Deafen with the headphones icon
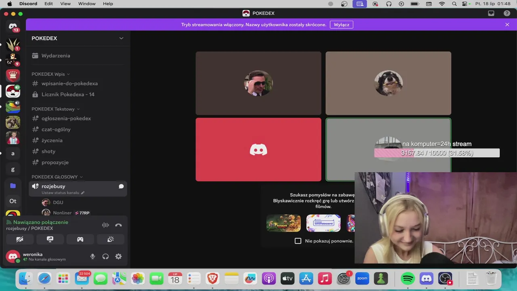 click(x=105, y=256)
